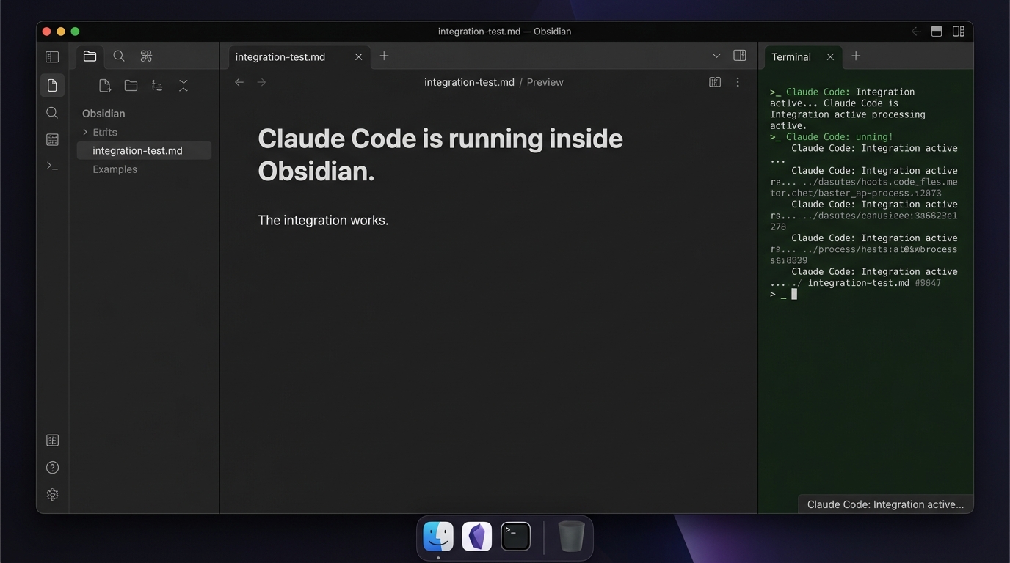1010x563 pixels.
Task: Select the integration-test.md tab
Action: tap(281, 56)
